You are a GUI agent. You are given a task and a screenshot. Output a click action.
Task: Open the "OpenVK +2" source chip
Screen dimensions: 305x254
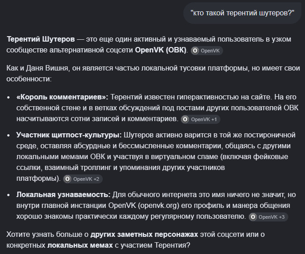click(x=83, y=179)
